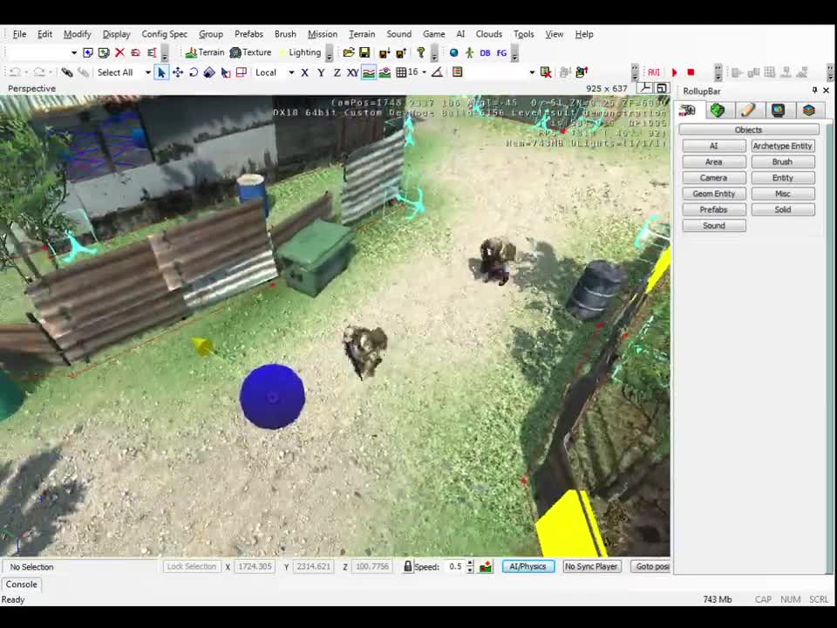
Task: Click the red play triangle
Action: click(x=674, y=72)
